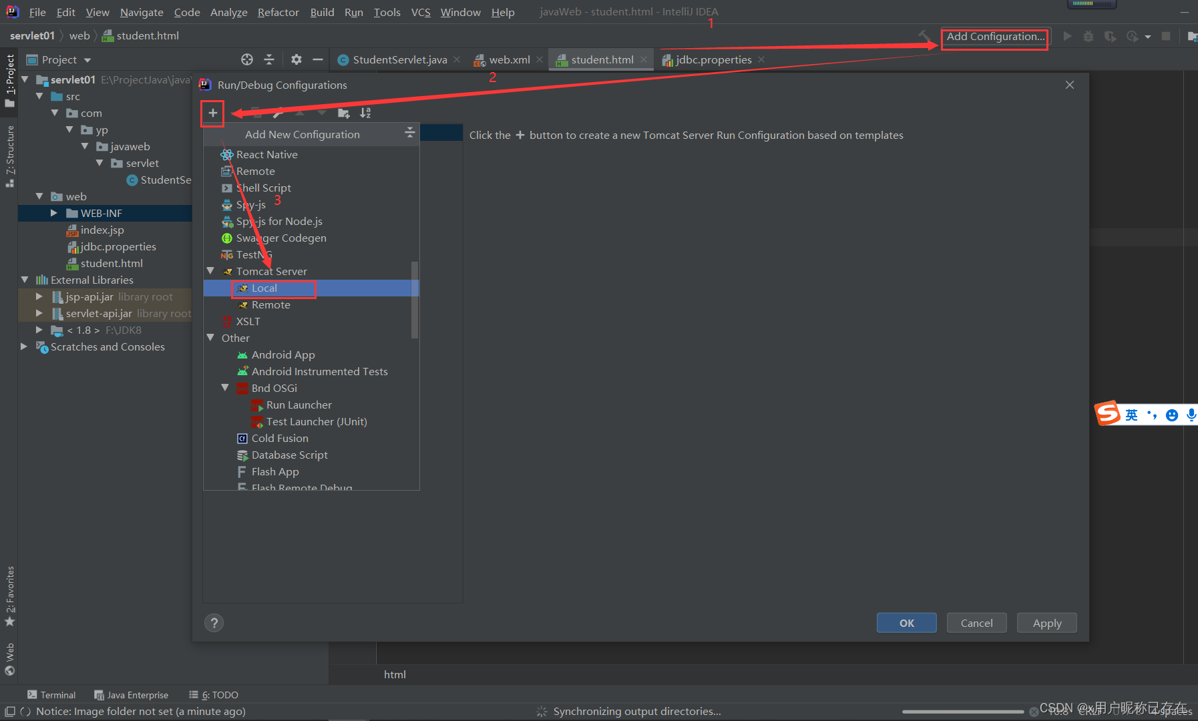Click the Debug bug icon in toolbar
Viewport: 1198px width, 721px height.
coord(1088,36)
